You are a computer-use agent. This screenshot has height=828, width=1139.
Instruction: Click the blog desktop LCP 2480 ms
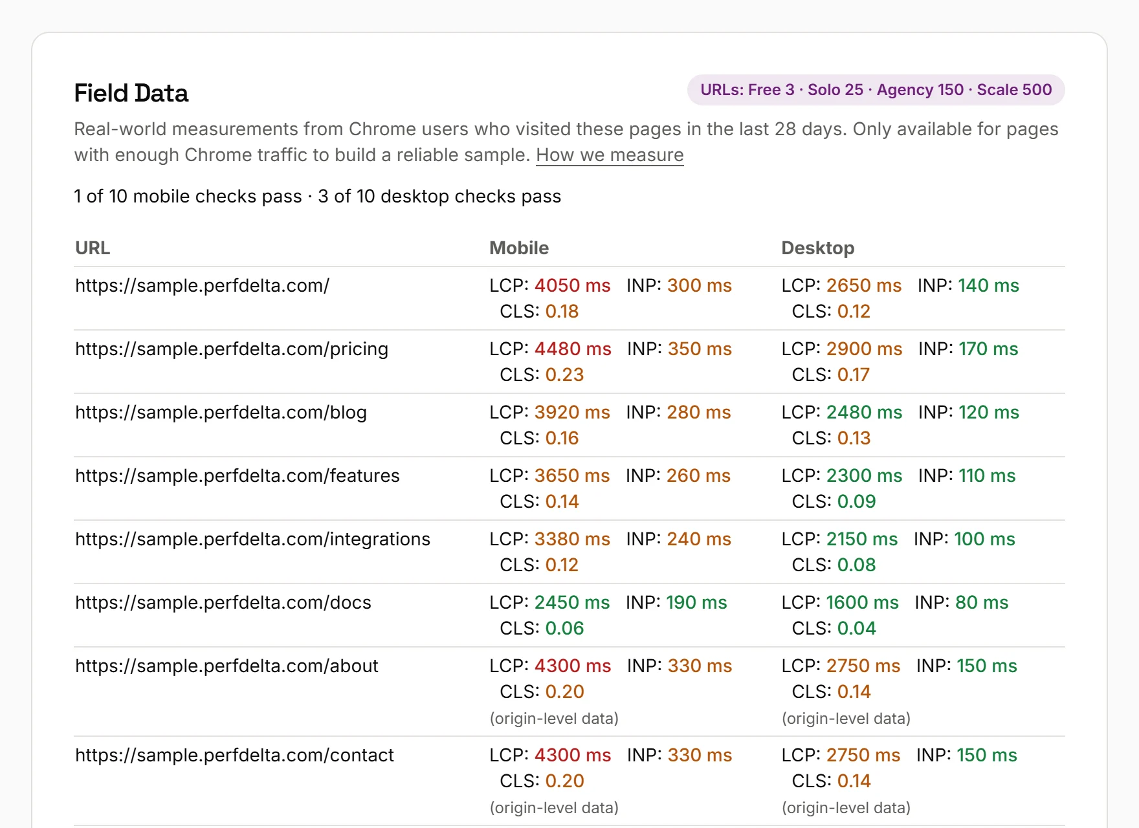click(x=865, y=413)
